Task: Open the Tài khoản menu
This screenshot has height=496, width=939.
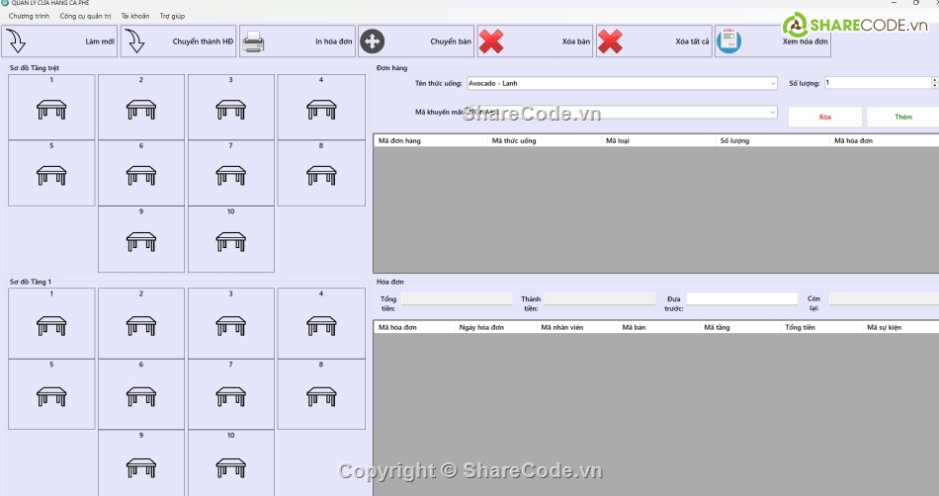Action: coord(135,16)
